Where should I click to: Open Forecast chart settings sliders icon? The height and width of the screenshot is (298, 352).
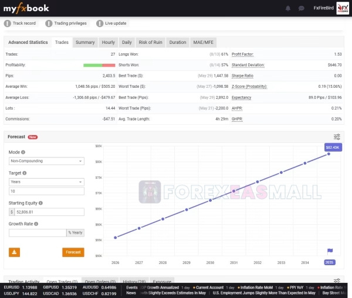click(x=337, y=137)
